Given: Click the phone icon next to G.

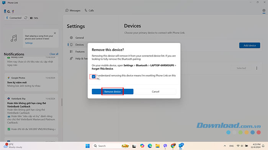Looking at the screenshot, I should point(5,11).
